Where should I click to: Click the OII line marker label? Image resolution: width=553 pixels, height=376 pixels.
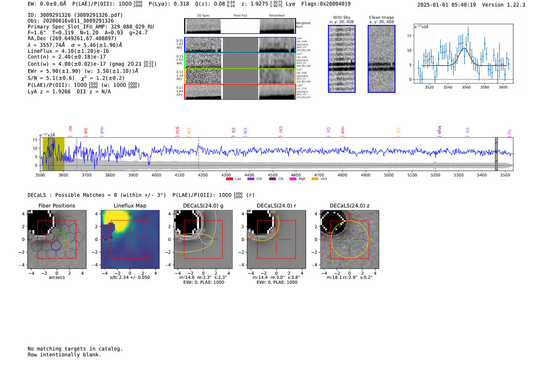click(328, 131)
